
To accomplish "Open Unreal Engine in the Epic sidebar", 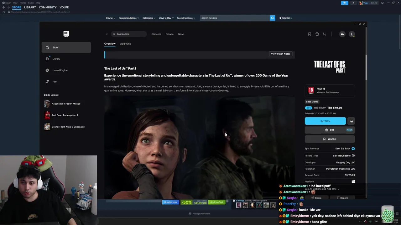I will pos(66,70).
